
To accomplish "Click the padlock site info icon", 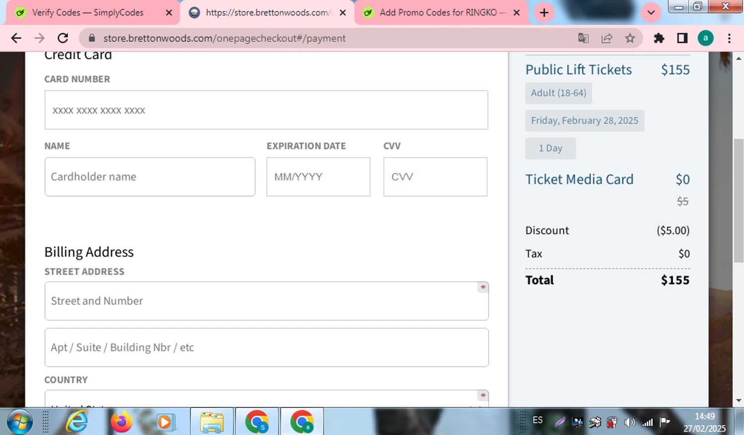I will point(92,38).
